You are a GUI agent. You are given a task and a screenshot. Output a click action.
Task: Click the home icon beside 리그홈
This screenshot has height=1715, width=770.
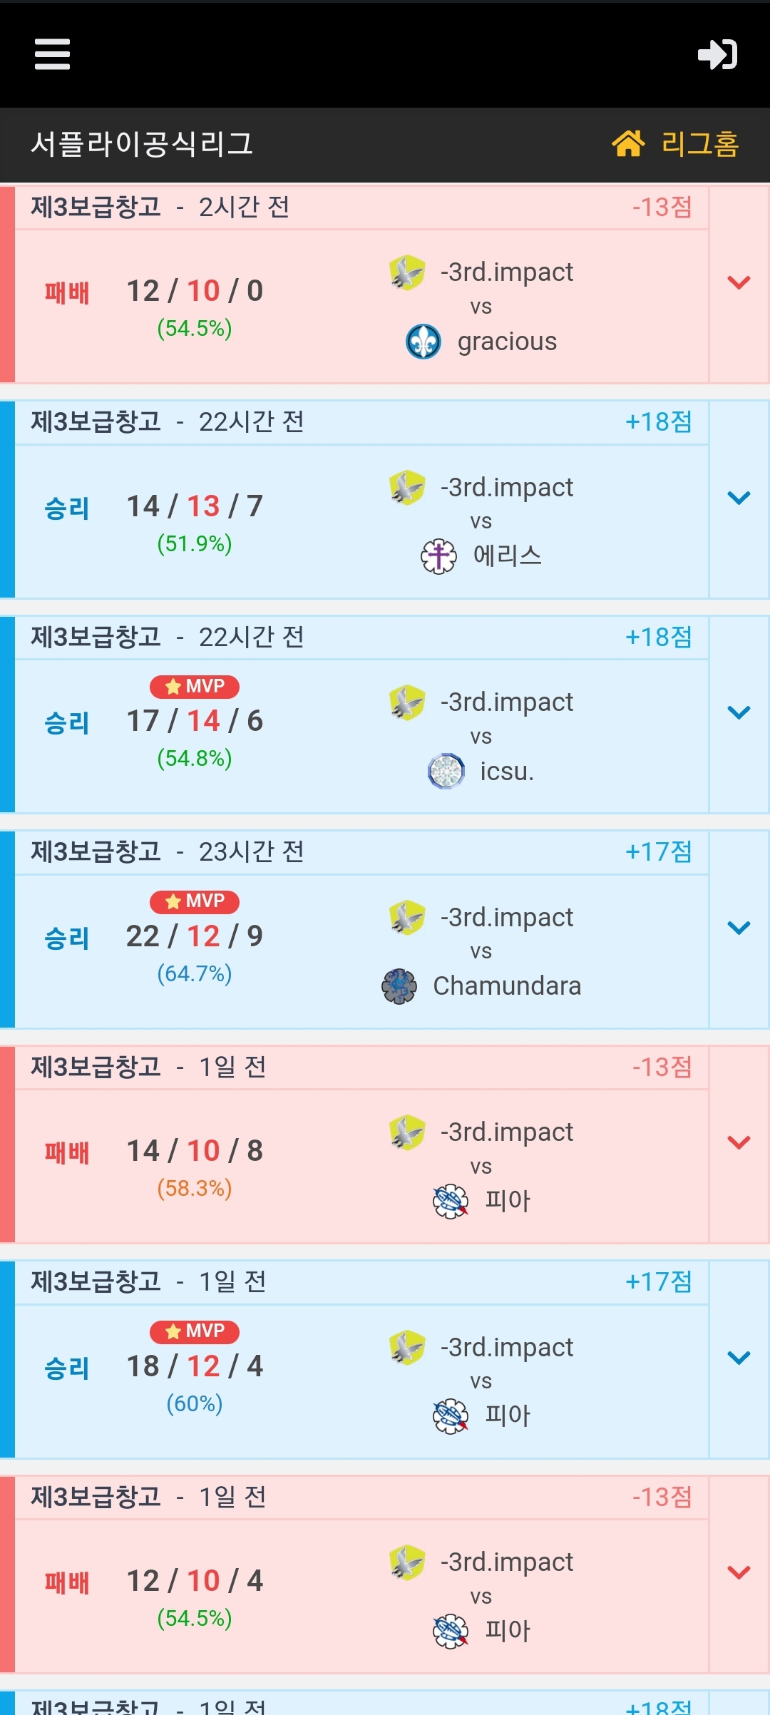[628, 143]
